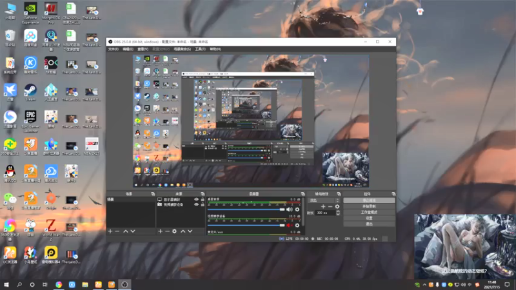
Task: Unmute the video capture device red speaker
Action: pos(289,225)
